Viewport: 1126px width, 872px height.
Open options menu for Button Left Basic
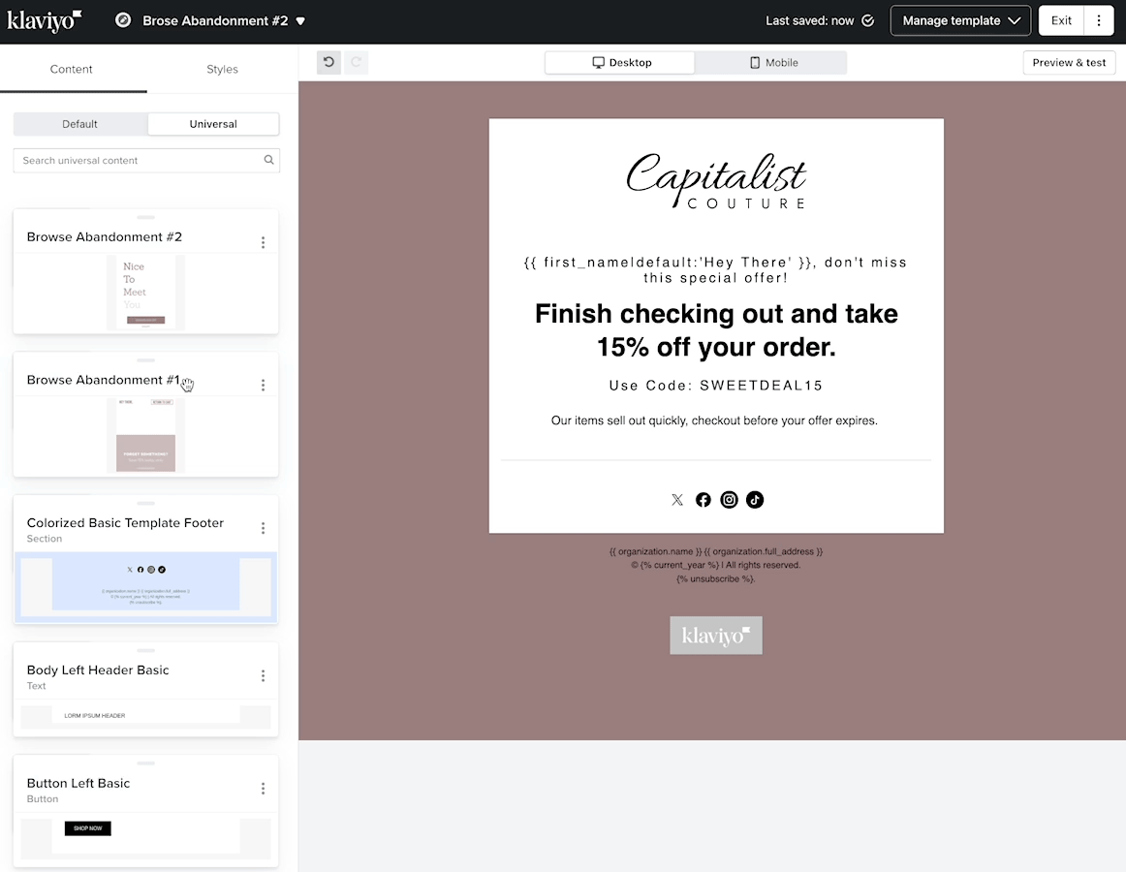point(263,789)
